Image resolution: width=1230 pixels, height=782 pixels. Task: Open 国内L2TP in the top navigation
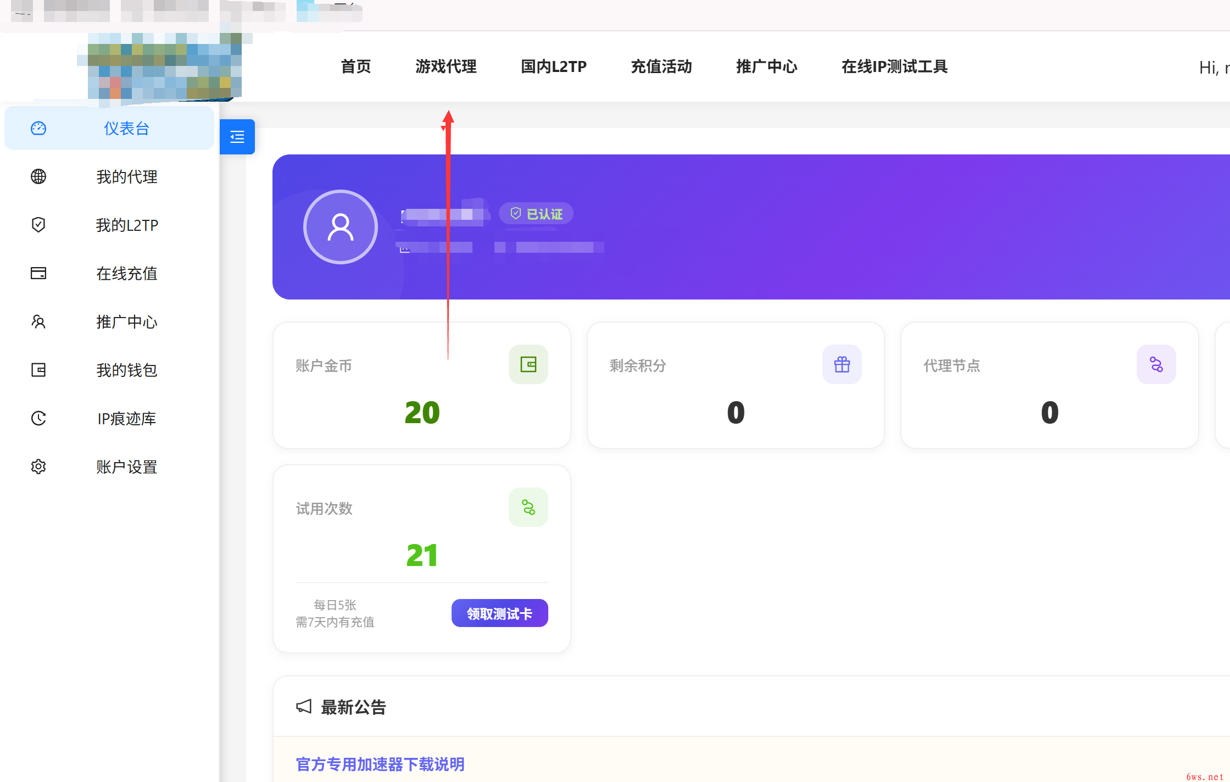coord(554,66)
